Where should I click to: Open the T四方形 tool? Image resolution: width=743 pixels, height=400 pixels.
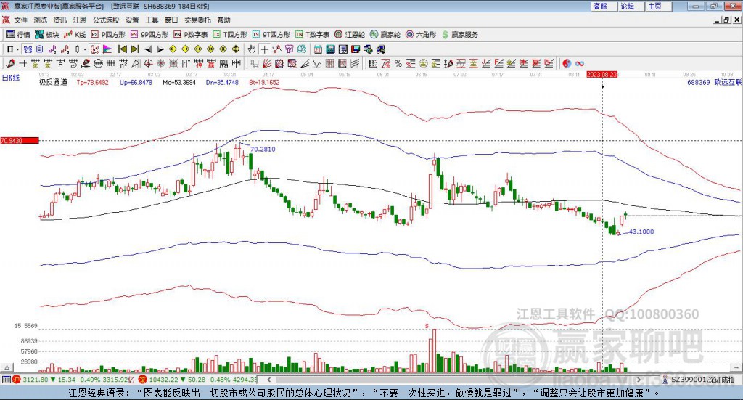click(230, 35)
